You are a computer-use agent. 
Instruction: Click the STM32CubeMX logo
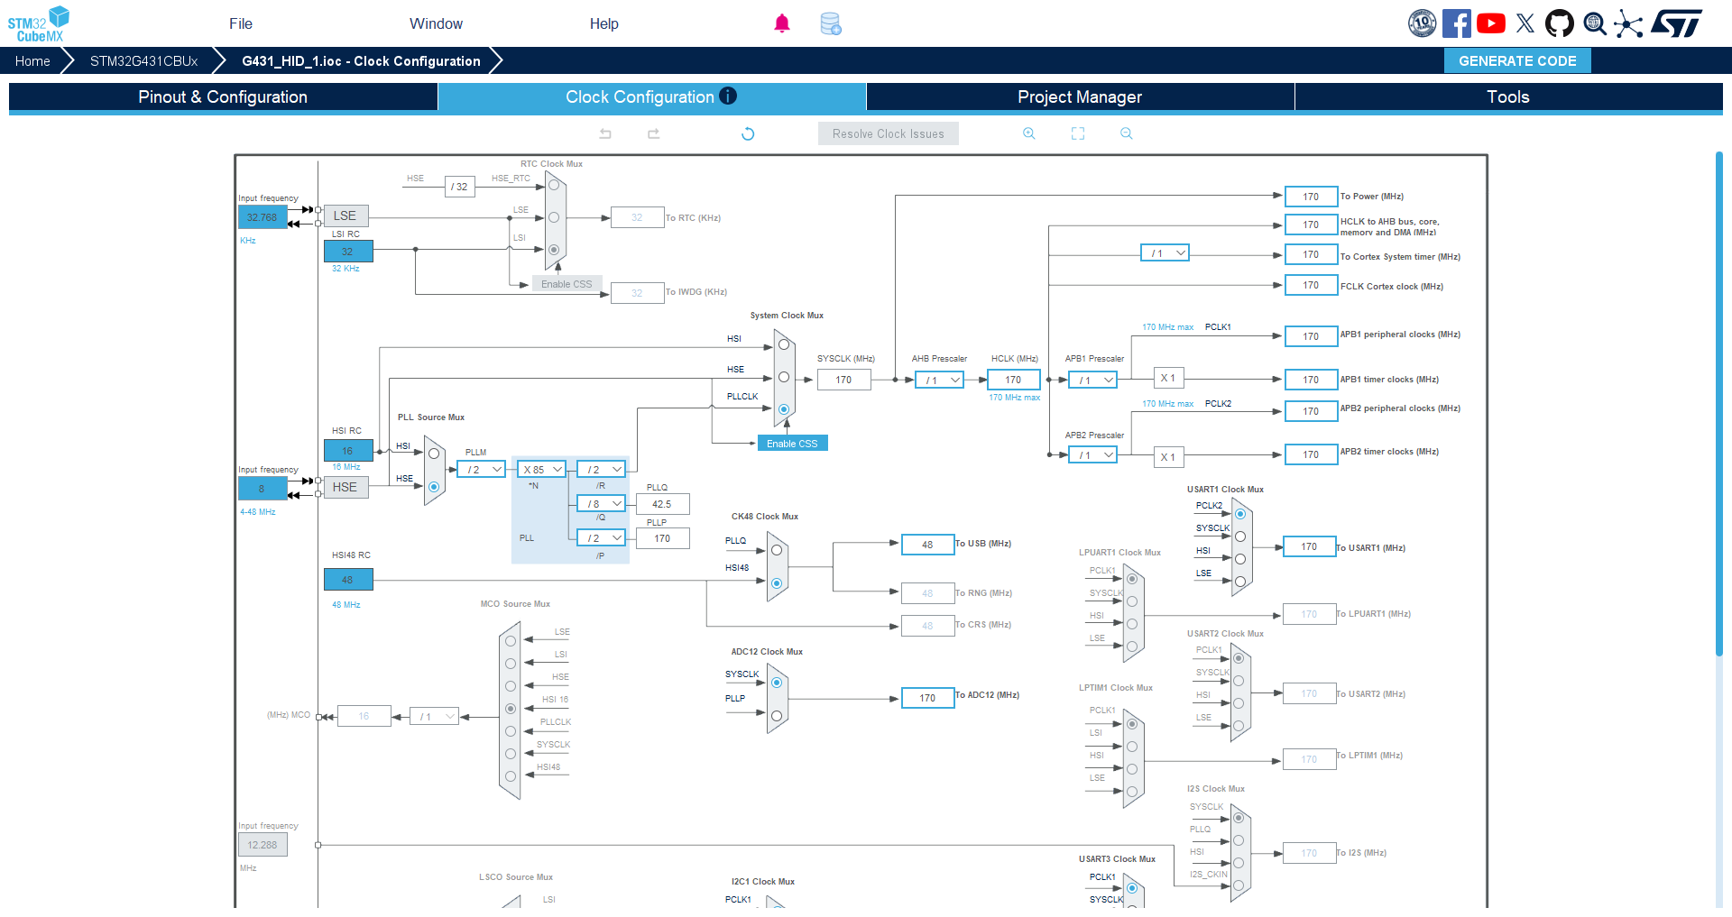(39, 23)
